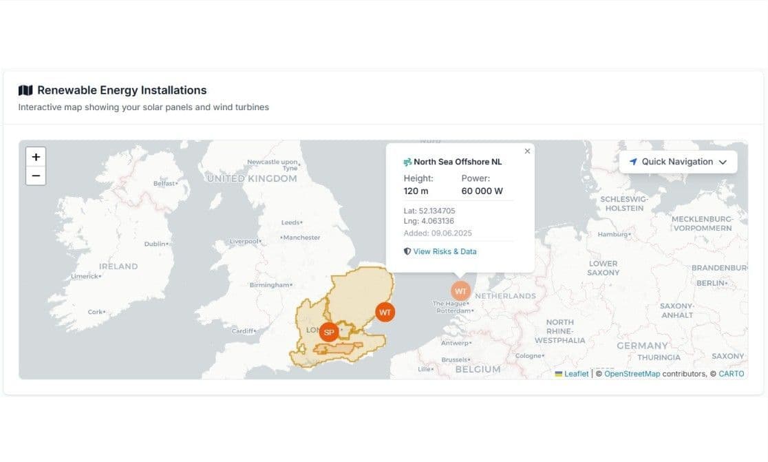
Task: Click the shield icon next to View Risks
Action: pyautogui.click(x=406, y=251)
